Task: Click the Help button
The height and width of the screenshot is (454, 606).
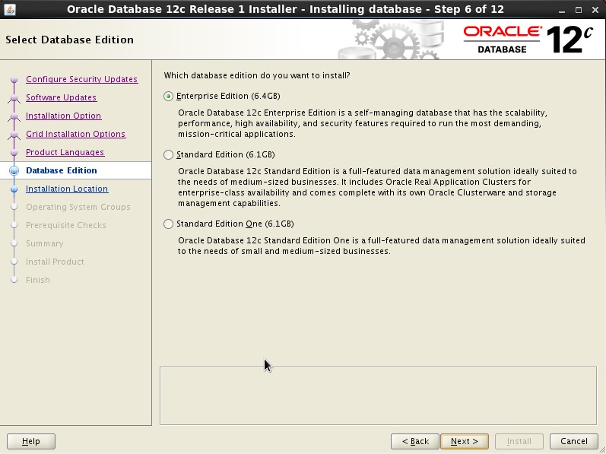Action: (31, 441)
